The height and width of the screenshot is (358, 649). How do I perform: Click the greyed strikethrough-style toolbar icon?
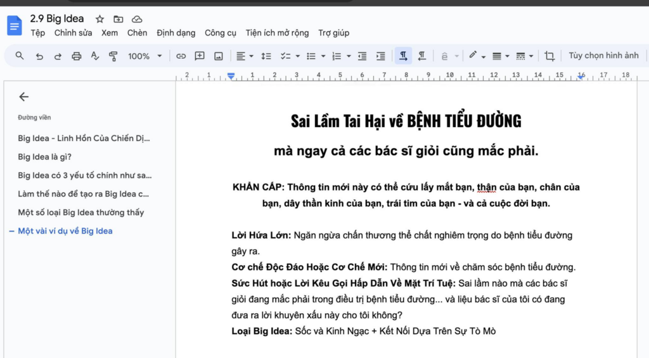444,56
